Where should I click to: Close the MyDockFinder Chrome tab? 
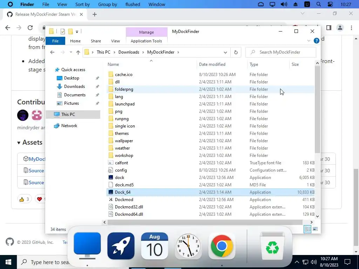click(x=81, y=14)
